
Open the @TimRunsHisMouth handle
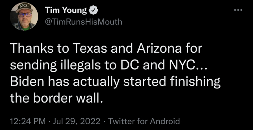coord(83,22)
